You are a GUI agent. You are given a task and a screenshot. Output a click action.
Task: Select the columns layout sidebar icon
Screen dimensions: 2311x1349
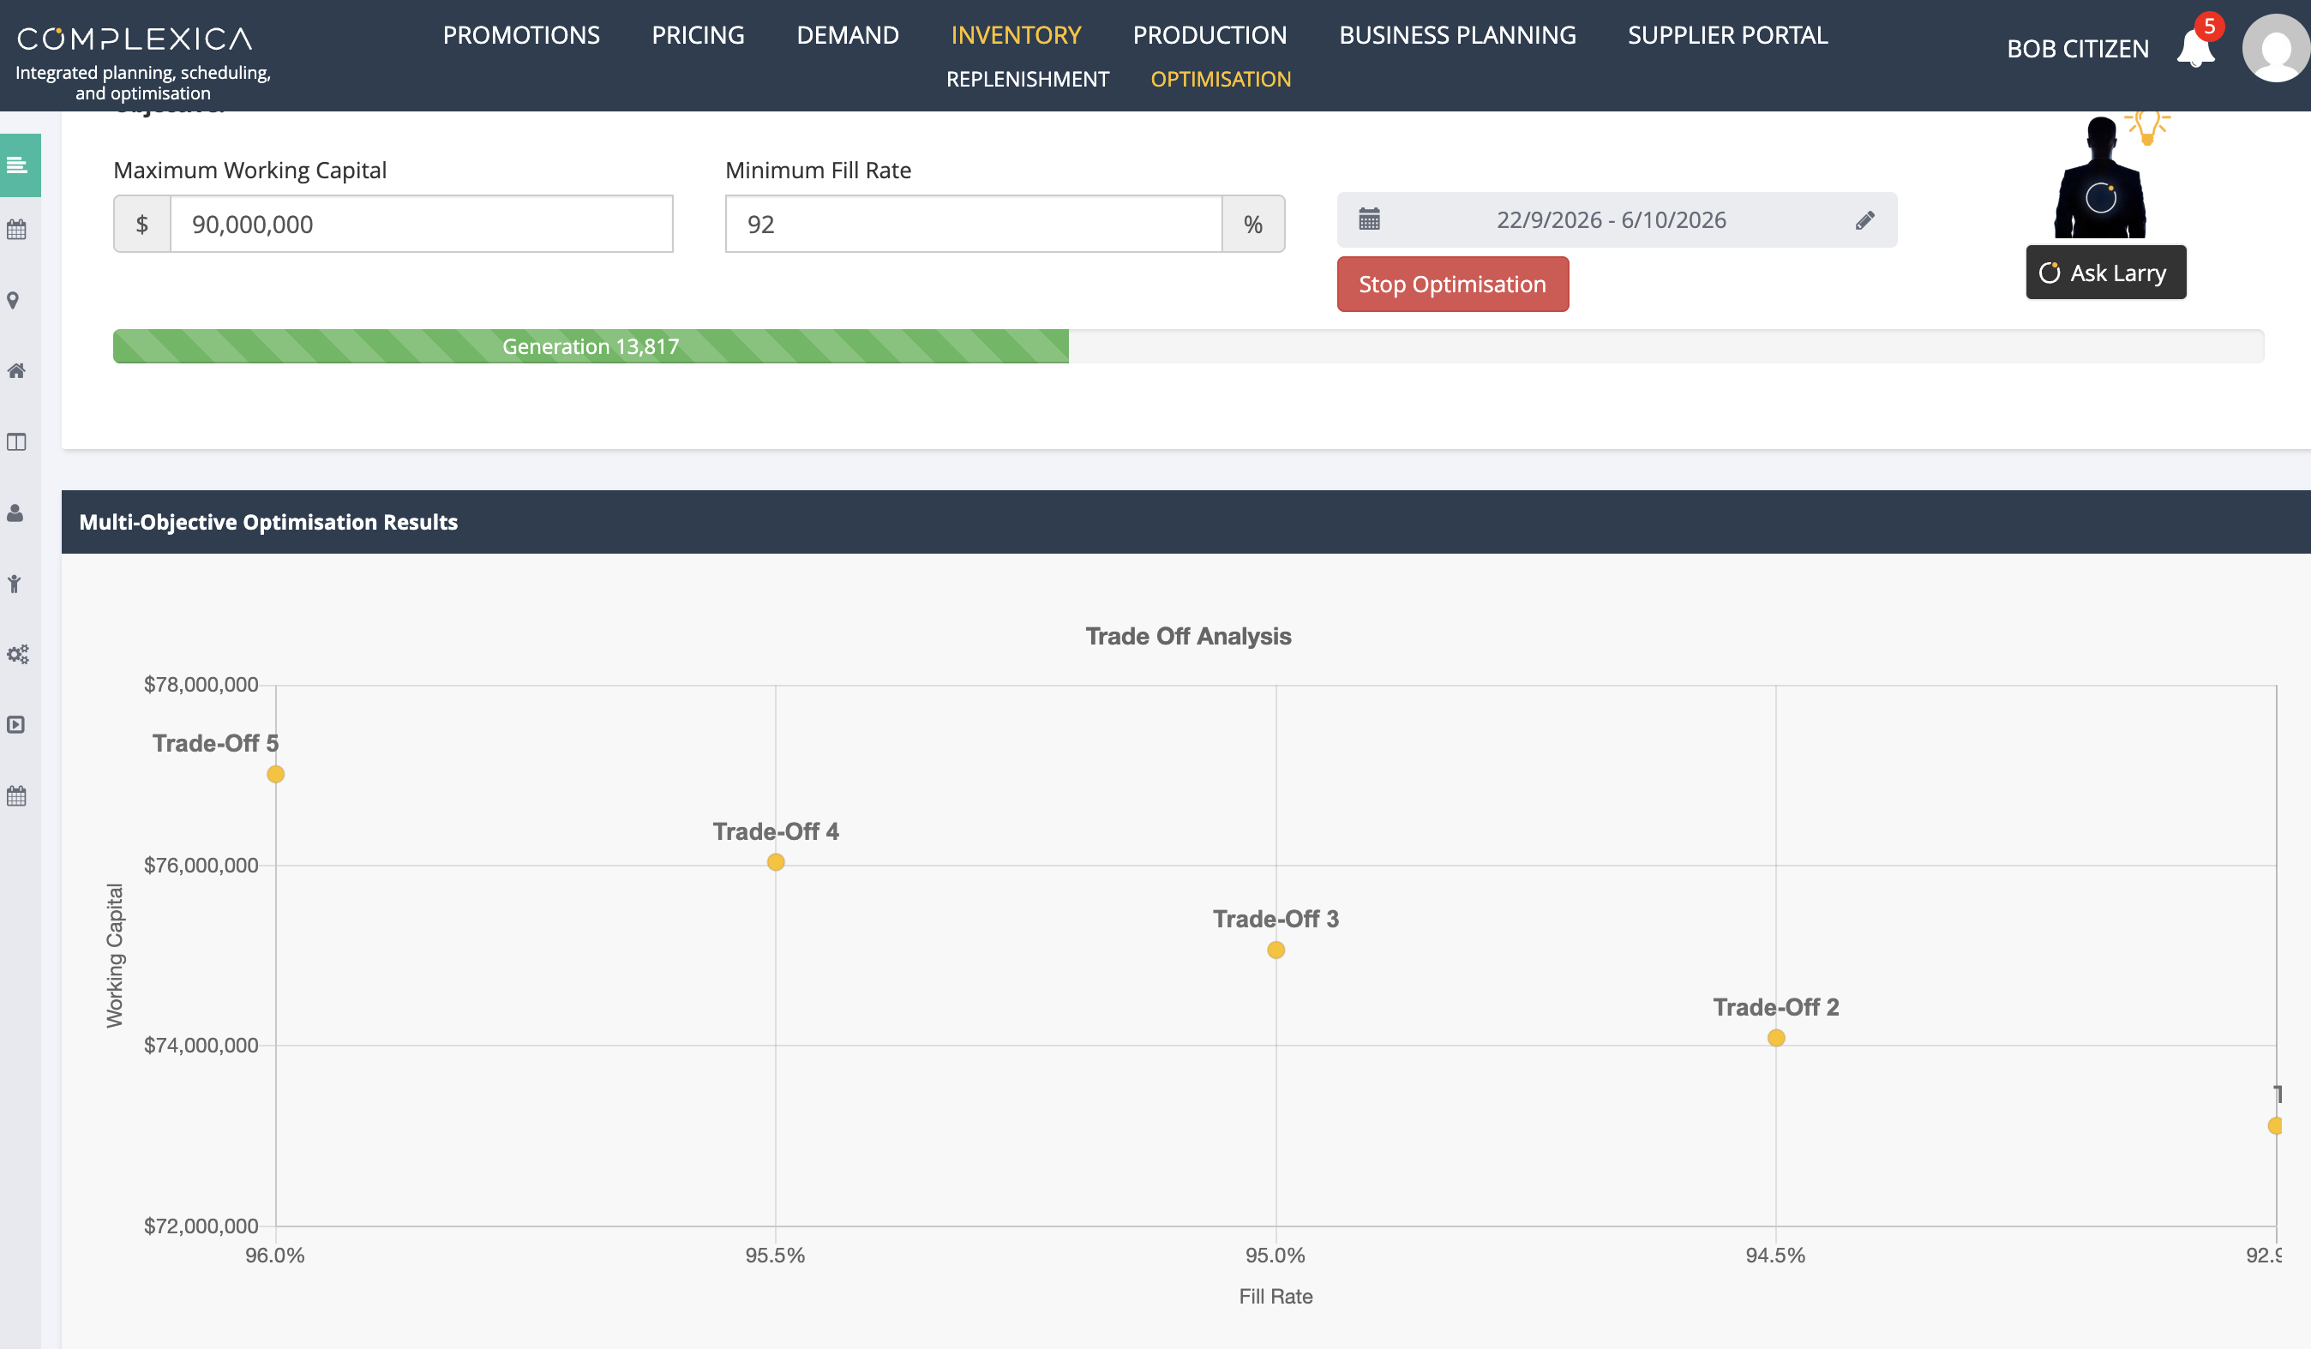(15, 442)
